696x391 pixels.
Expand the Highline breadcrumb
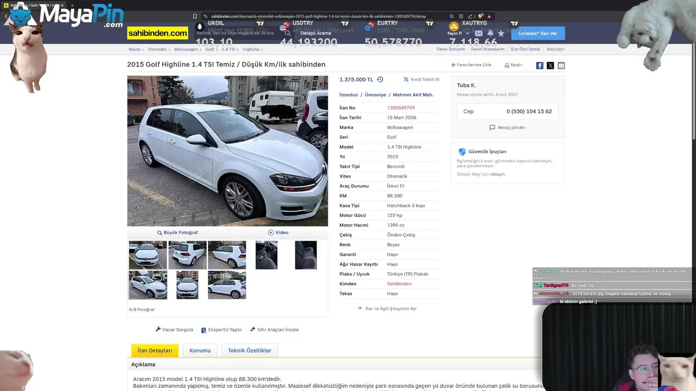click(x=252, y=49)
